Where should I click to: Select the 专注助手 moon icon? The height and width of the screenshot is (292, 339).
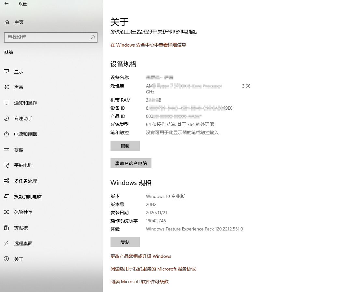click(x=7, y=118)
